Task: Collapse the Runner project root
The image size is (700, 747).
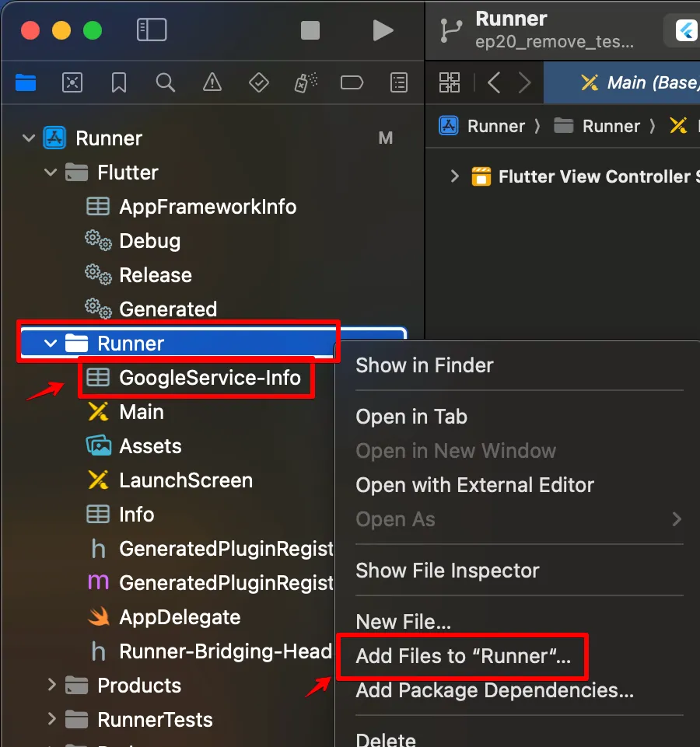Action: coord(29,138)
